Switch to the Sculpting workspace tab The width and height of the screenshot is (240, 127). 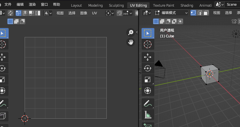tap(116, 5)
